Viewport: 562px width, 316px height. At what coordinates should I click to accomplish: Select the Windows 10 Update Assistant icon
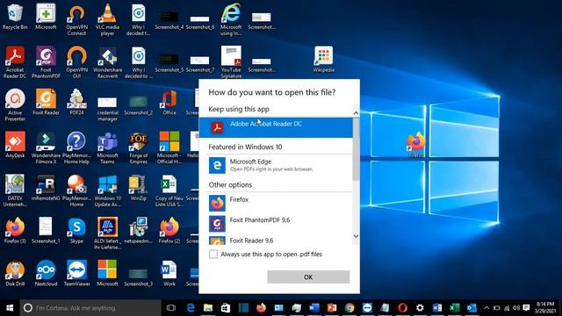click(x=107, y=190)
